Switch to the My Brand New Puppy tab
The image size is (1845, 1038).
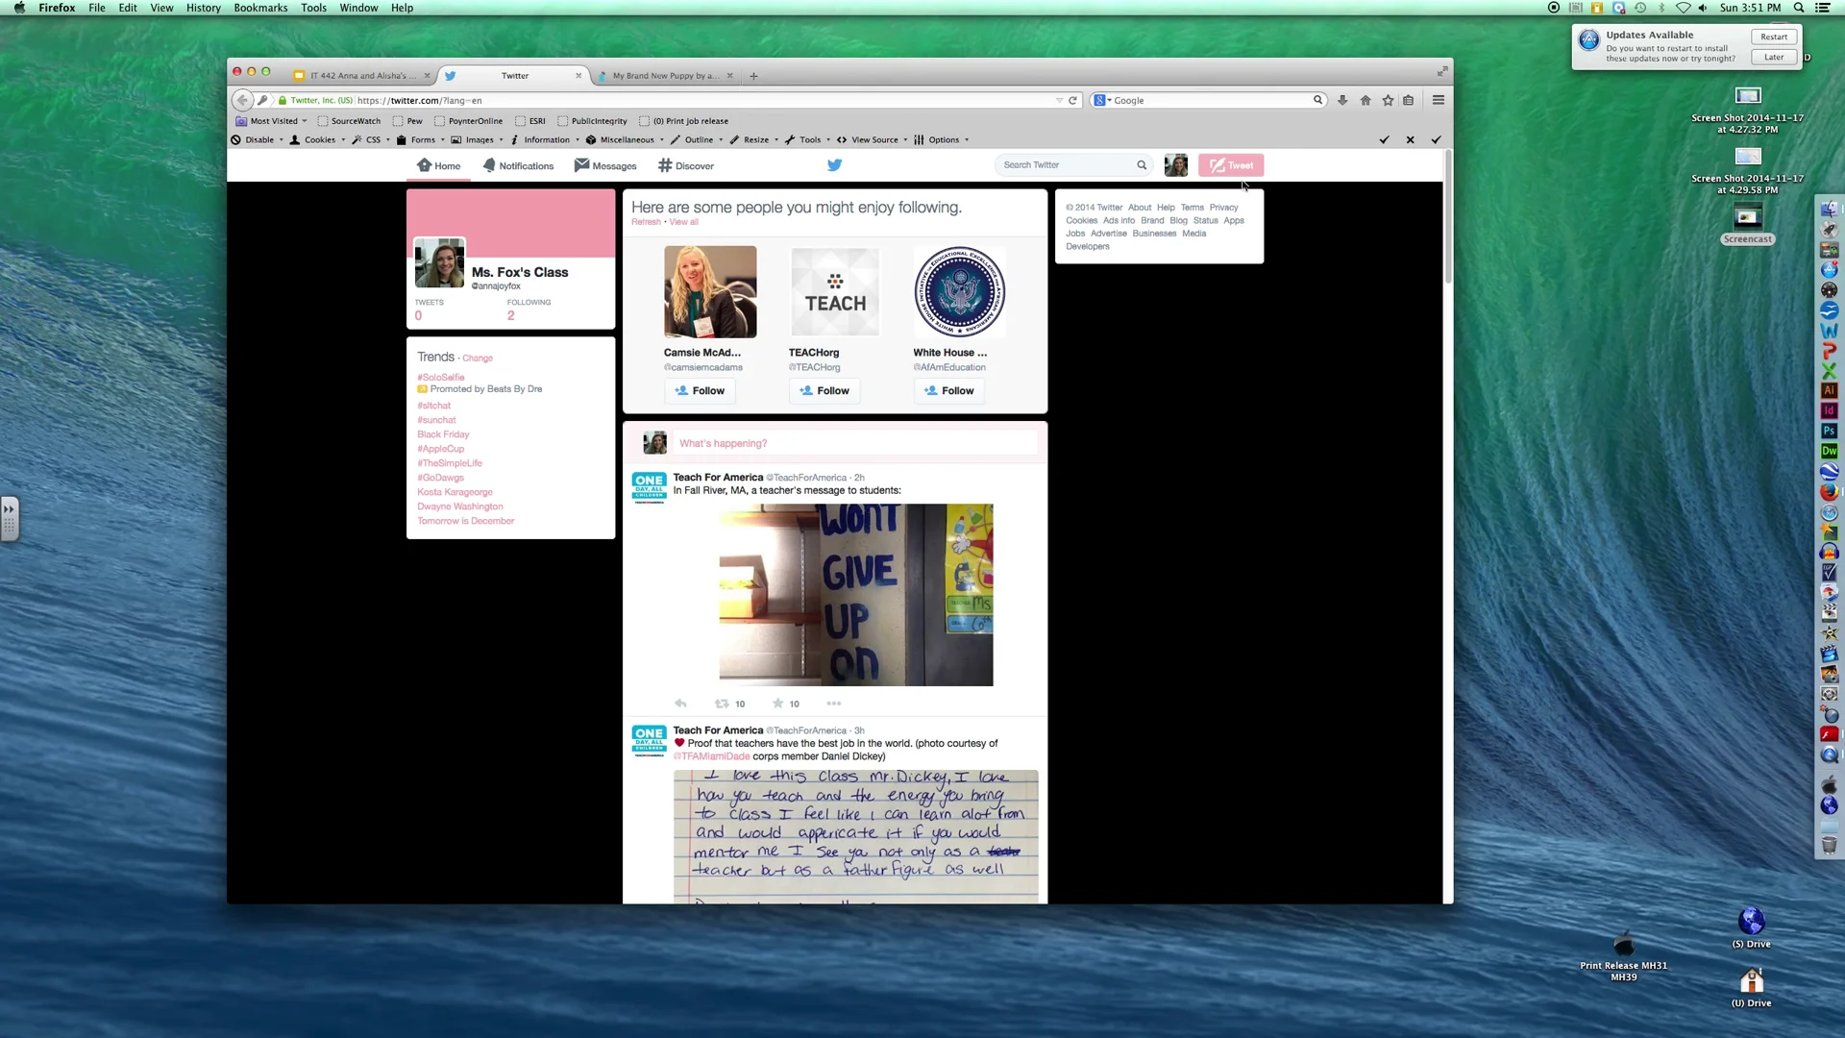(x=665, y=76)
